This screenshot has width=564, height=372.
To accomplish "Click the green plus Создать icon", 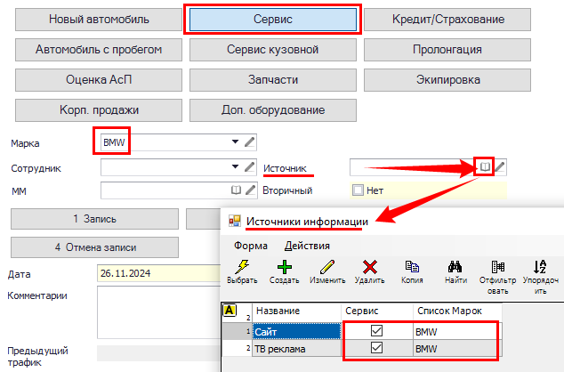I will coord(284,266).
